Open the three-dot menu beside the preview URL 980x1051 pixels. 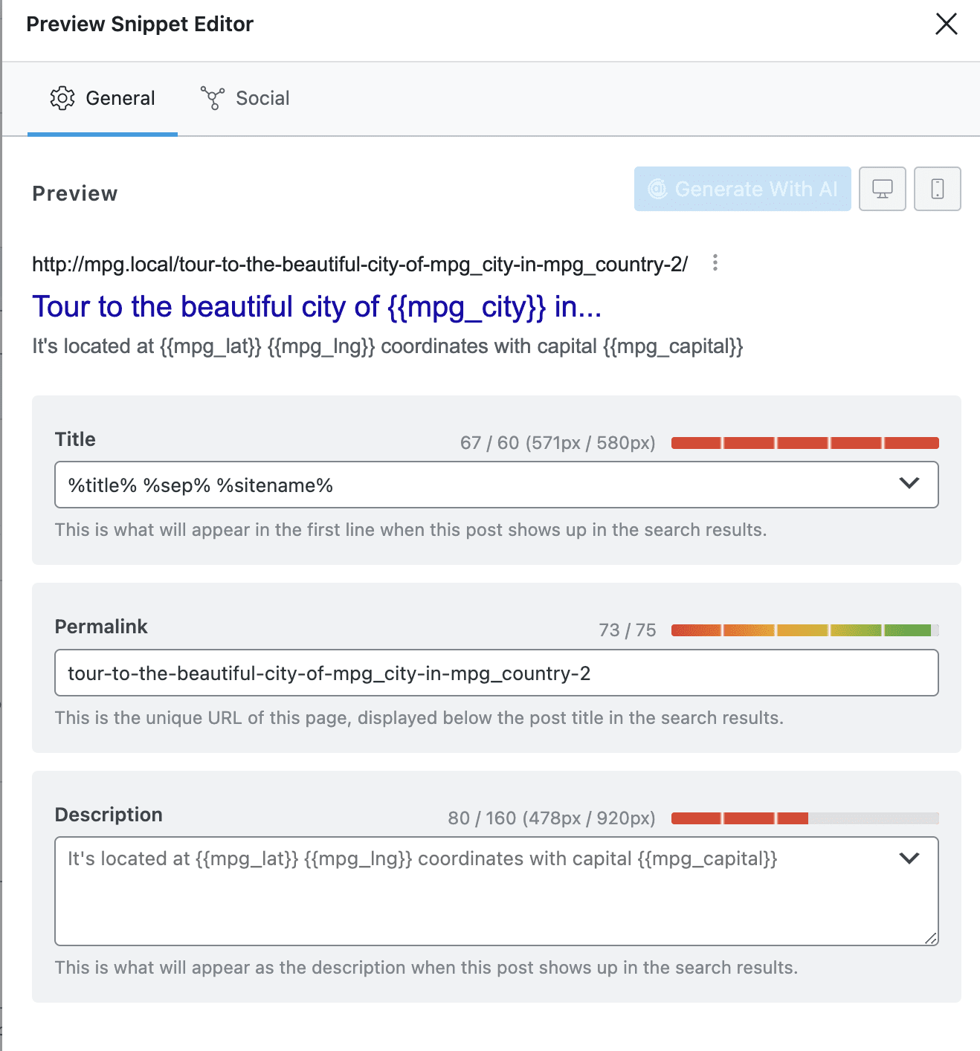pos(715,262)
